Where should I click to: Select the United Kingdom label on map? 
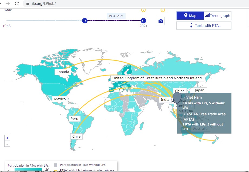pos(157,78)
